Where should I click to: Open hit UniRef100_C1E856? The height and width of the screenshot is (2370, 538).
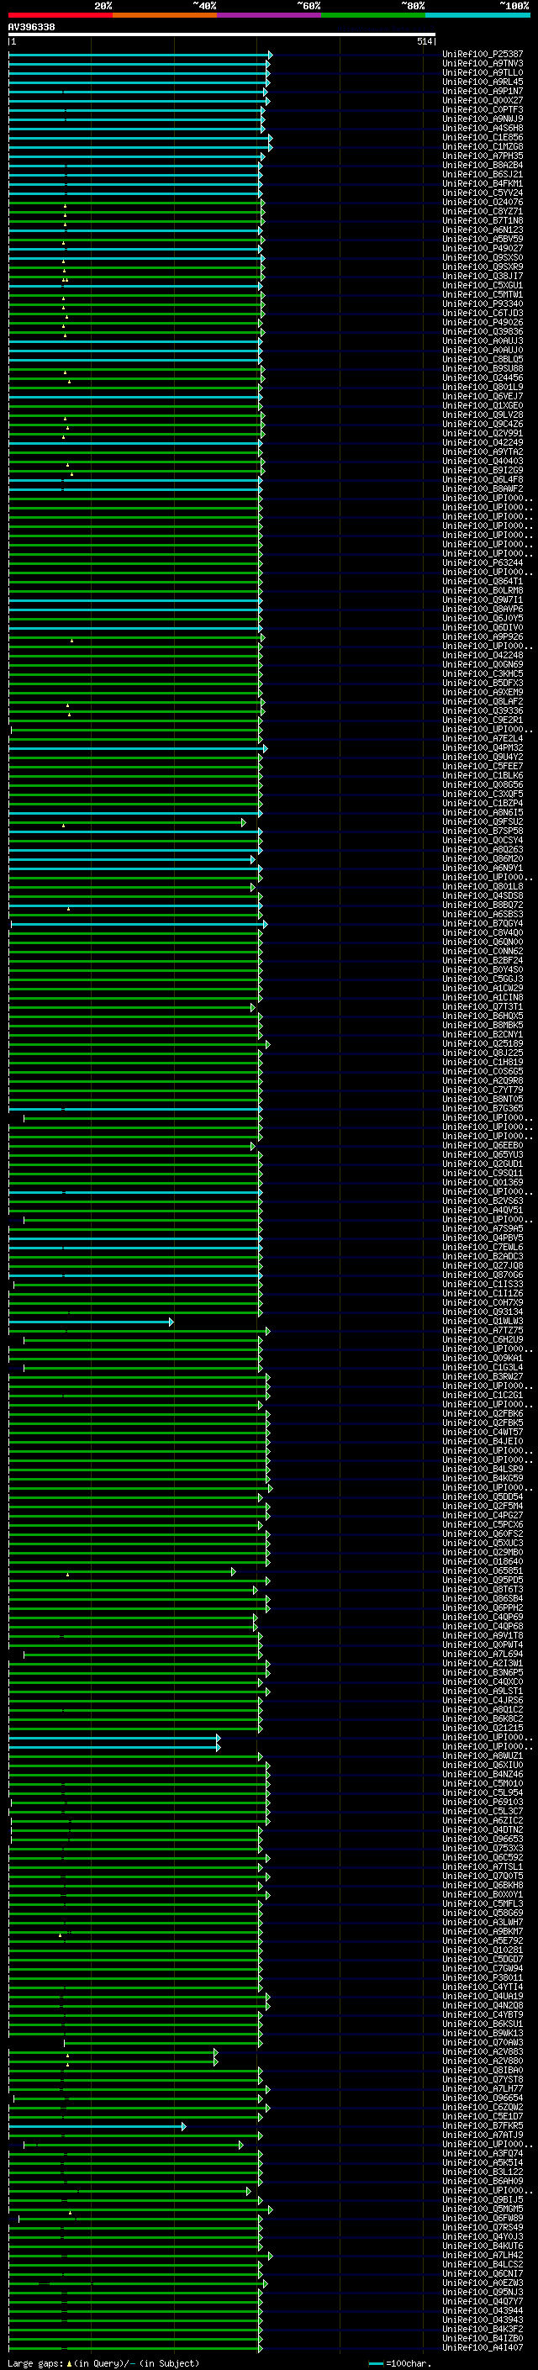click(483, 137)
